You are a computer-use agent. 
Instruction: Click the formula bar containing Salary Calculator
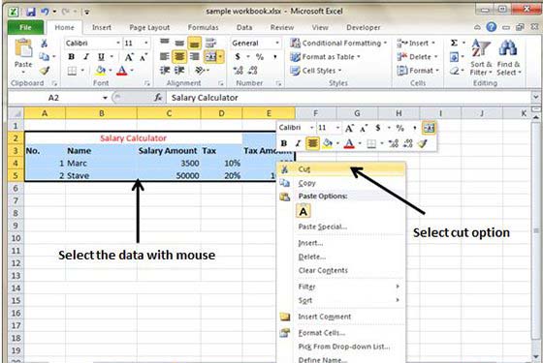[349, 98]
